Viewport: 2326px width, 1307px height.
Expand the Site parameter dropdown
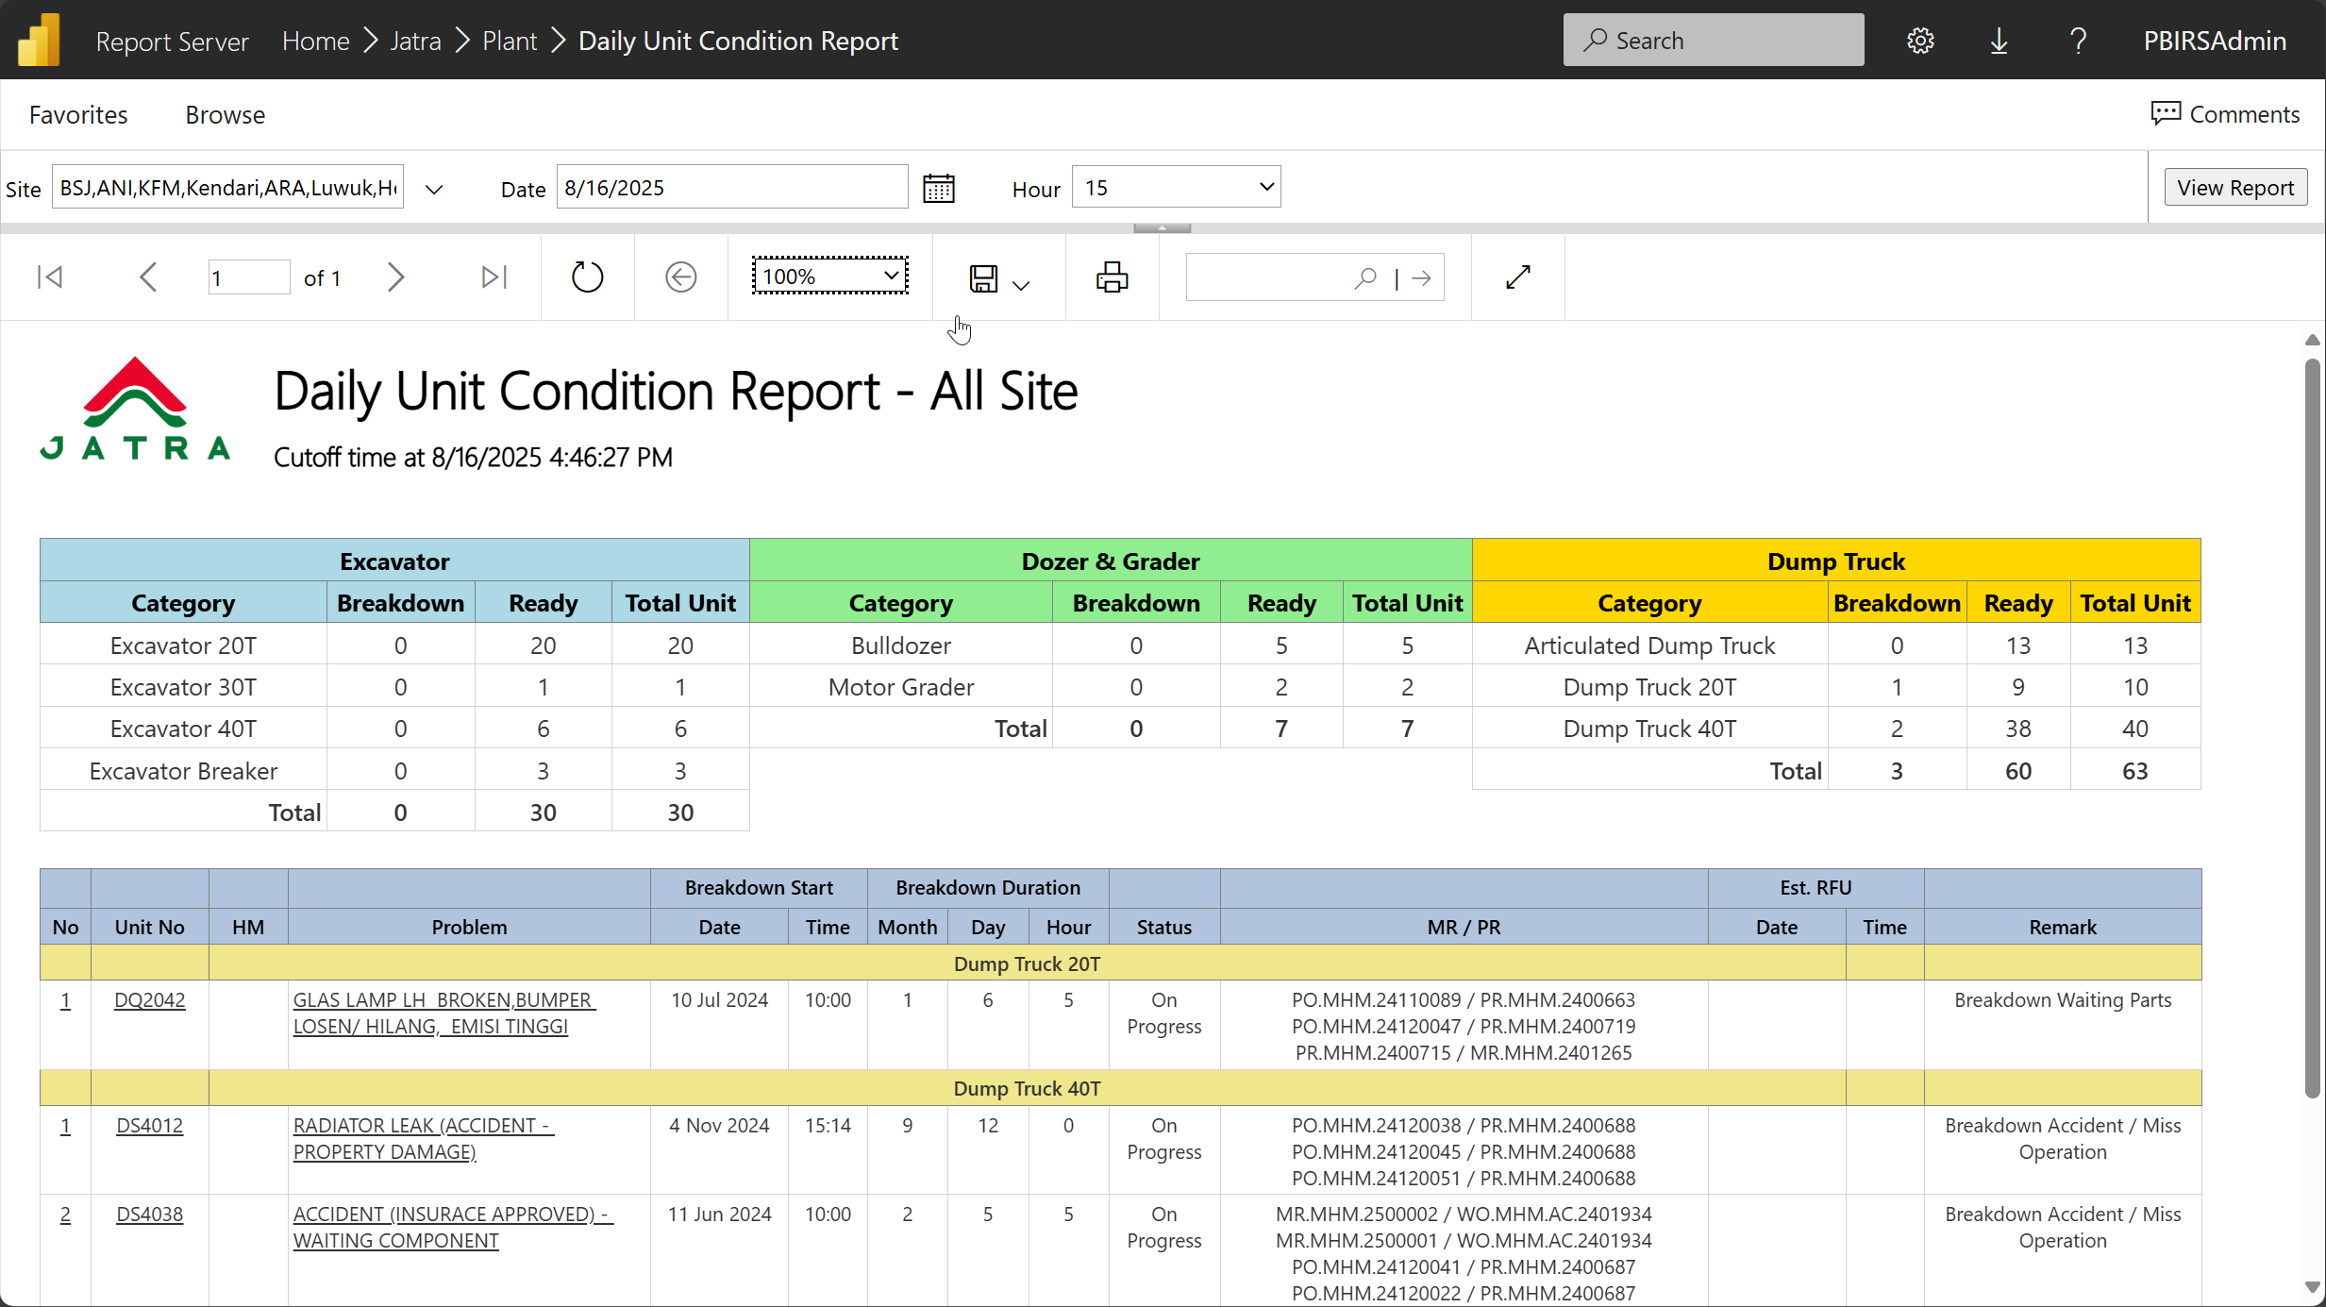(x=434, y=189)
